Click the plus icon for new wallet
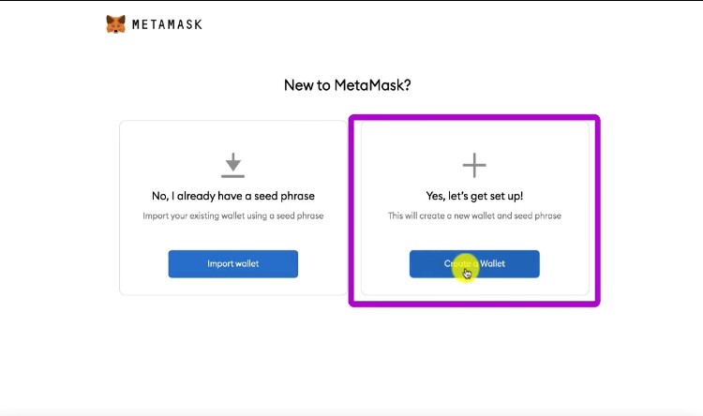 coord(474,166)
